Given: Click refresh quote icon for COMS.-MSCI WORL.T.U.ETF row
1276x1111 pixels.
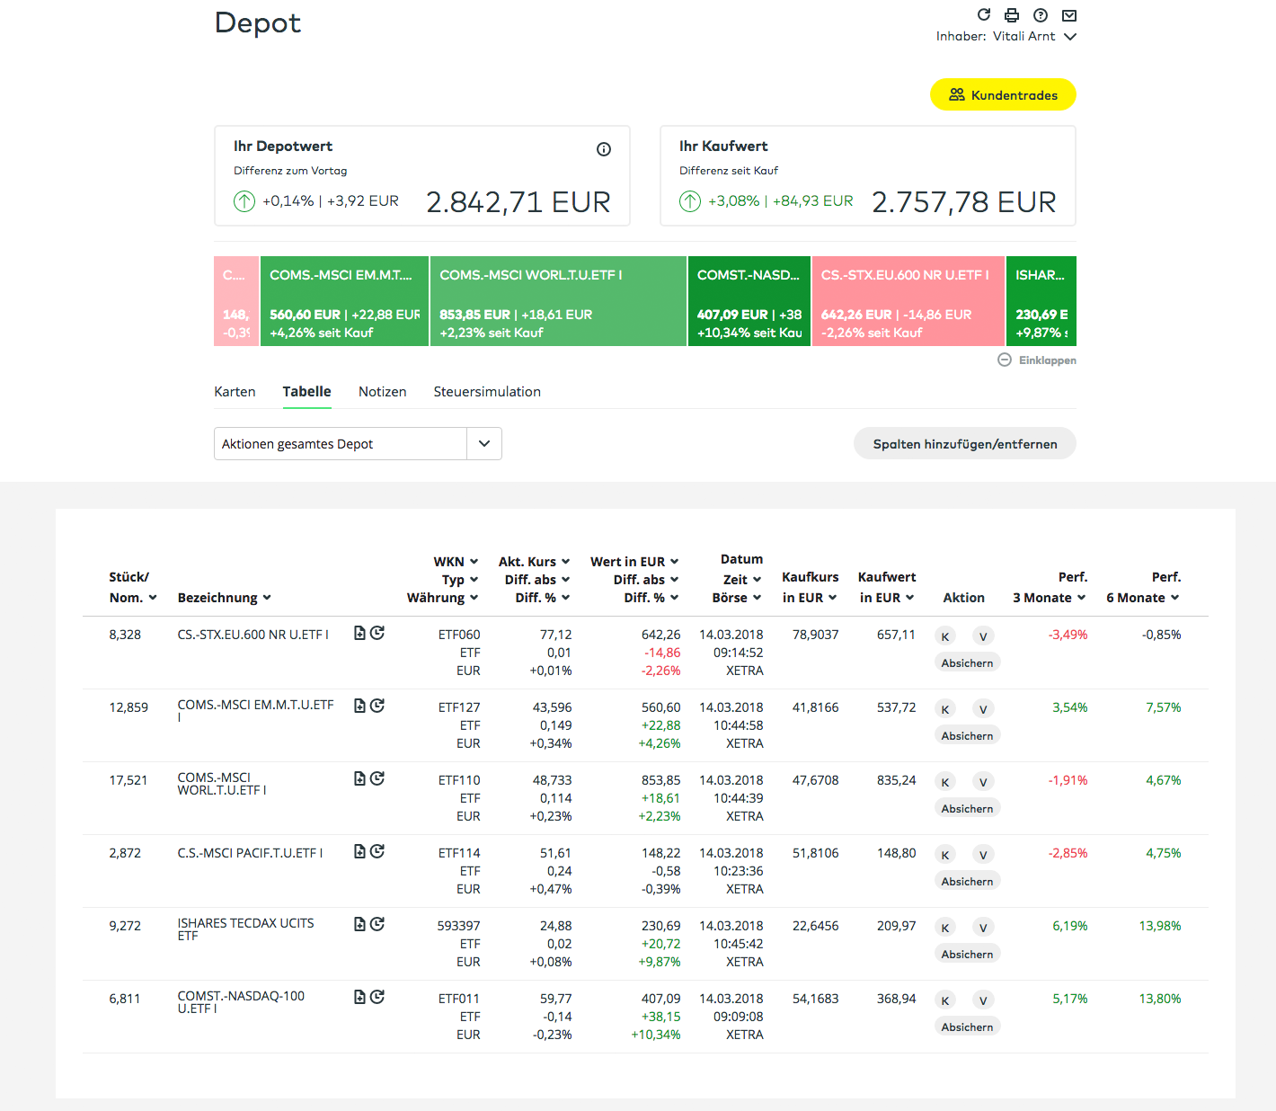Looking at the screenshot, I should pos(377,778).
